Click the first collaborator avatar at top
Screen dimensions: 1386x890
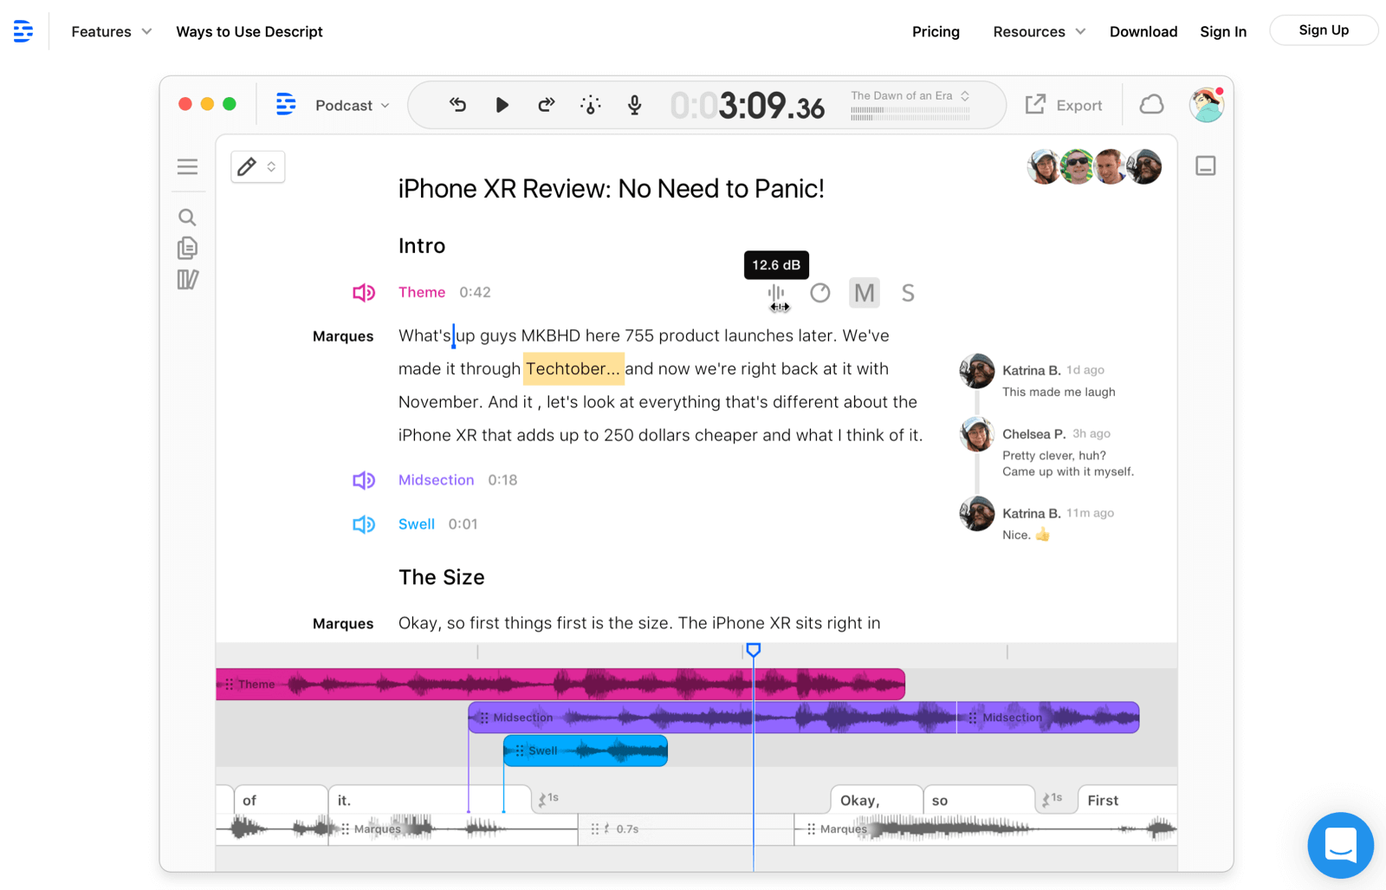tap(1044, 166)
